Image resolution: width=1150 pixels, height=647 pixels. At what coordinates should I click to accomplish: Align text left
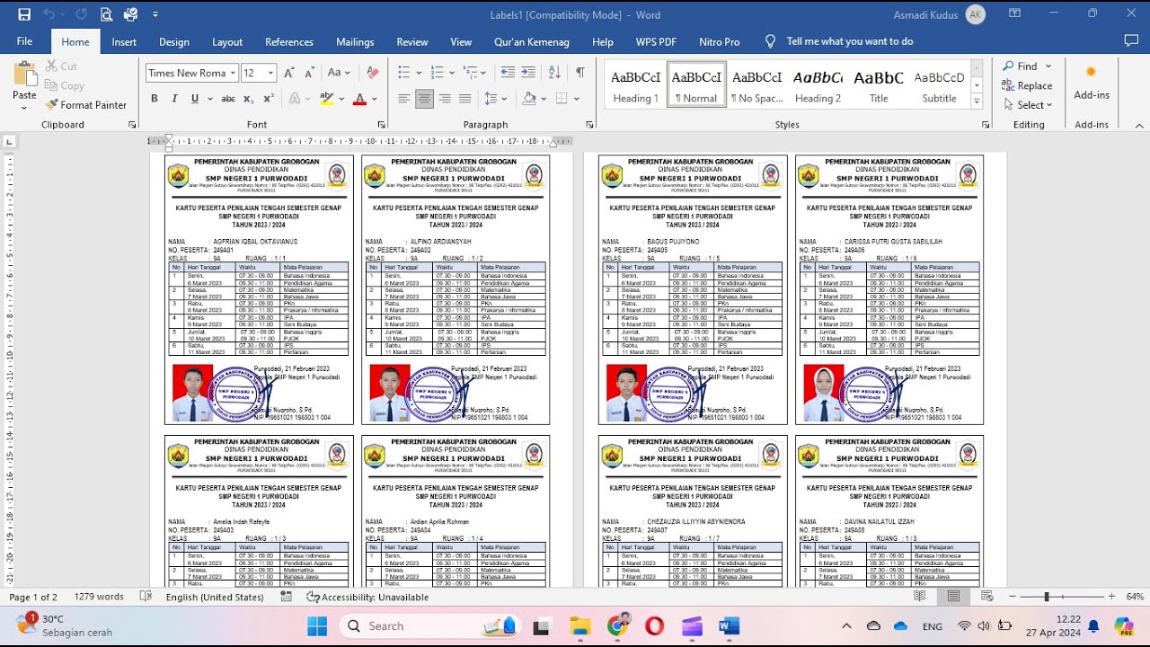(x=404, y=99)
